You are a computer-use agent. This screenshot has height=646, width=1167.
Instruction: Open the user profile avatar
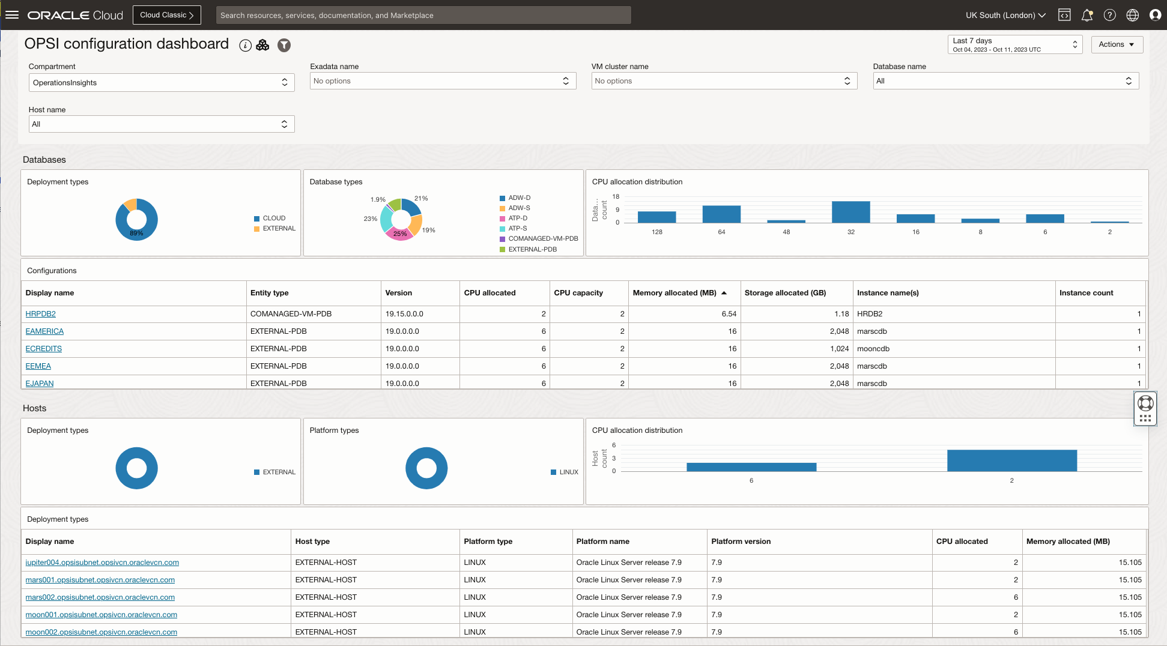point(1155,15)
